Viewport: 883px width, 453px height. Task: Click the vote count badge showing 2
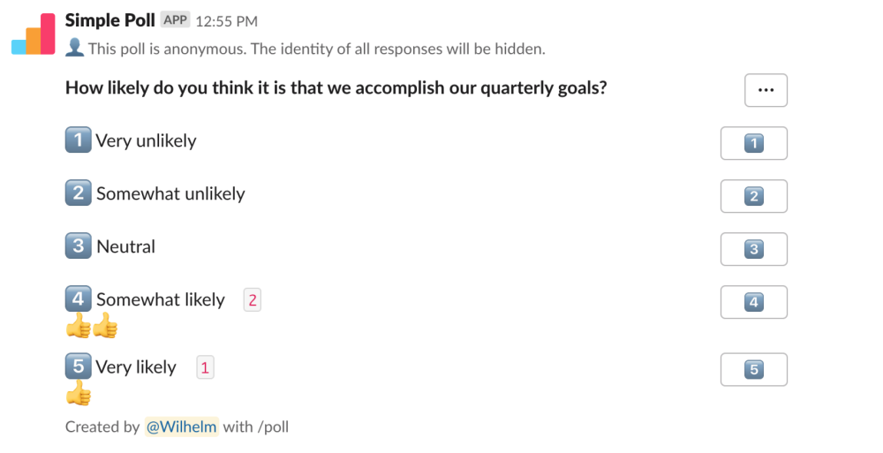[x=253, y=300]
